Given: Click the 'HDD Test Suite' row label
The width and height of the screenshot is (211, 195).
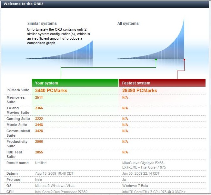Looking at the screenshot, I should [14, 154].
